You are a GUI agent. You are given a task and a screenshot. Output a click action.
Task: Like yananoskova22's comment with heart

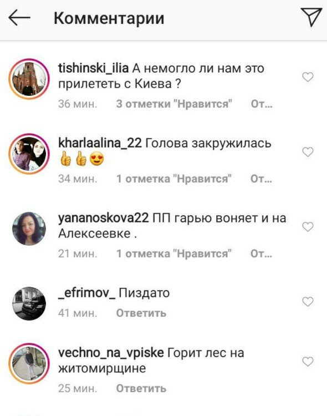tap(308, 226)
